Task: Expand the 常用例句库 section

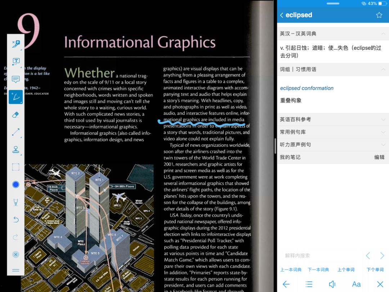Action: coord(383,132)
